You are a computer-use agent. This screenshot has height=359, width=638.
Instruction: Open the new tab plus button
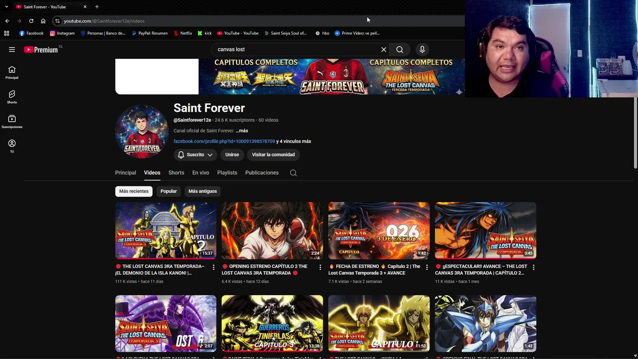tap(97, 6)
